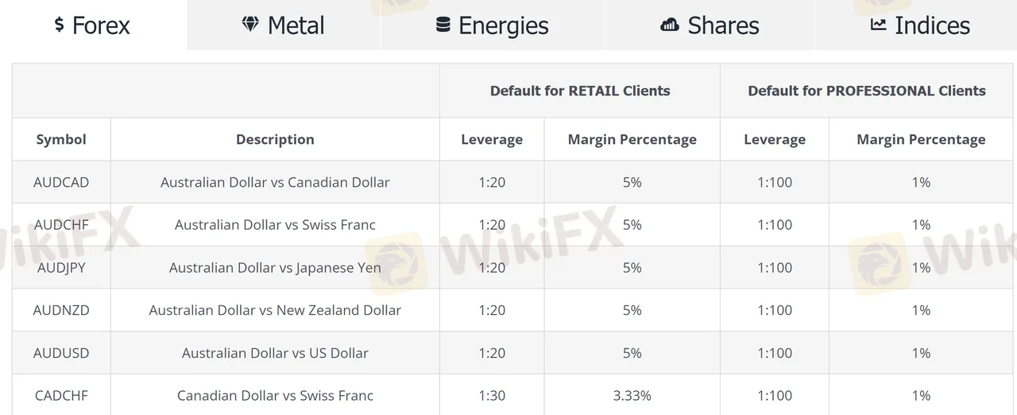The image size is (1017, 415).
Task: Click Australian Dollar vs US Dollar description
Action: pos(275,353)
